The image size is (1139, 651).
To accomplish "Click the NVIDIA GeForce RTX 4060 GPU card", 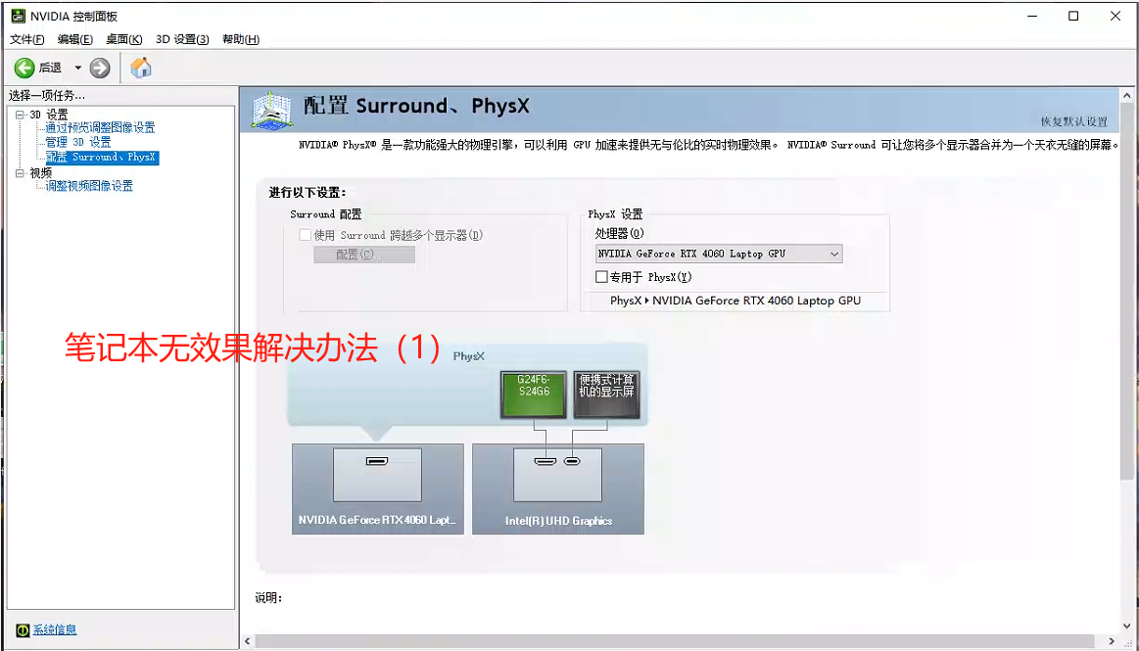I will [x=378, y=489].
